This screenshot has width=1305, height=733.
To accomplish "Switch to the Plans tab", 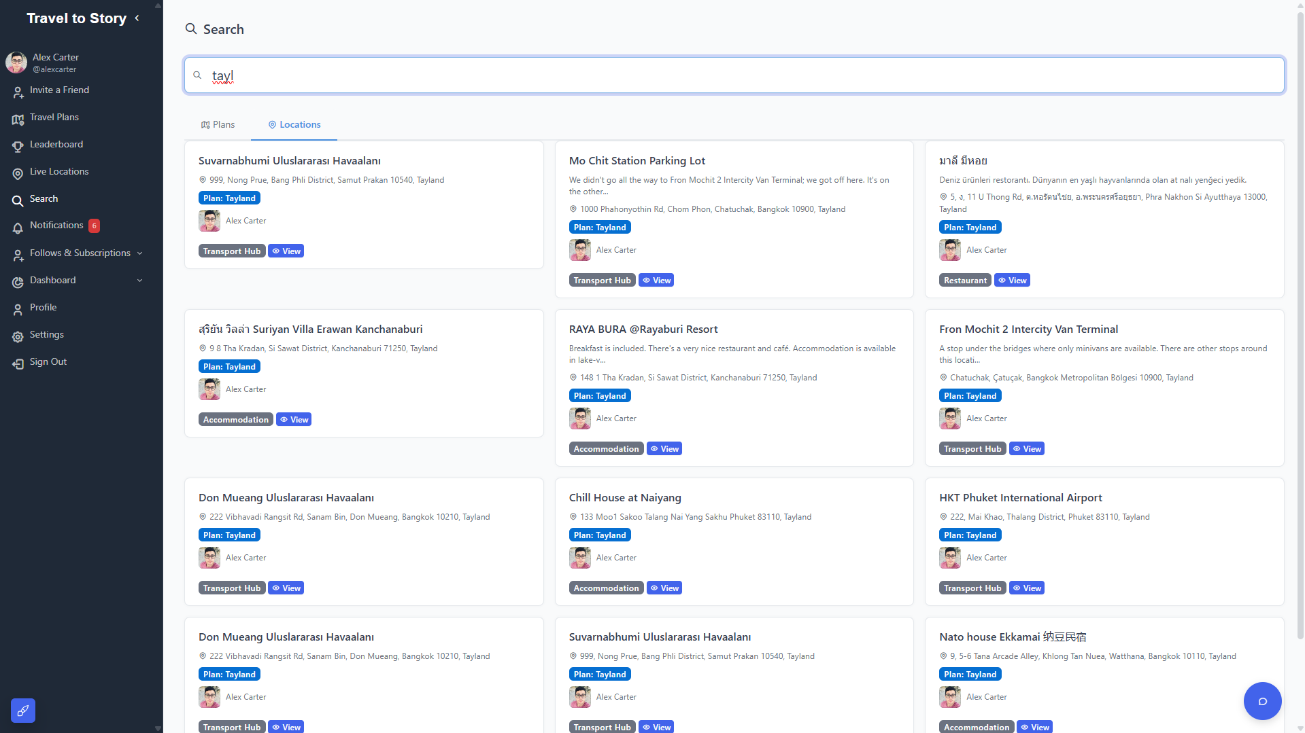I will click(218, 125).
